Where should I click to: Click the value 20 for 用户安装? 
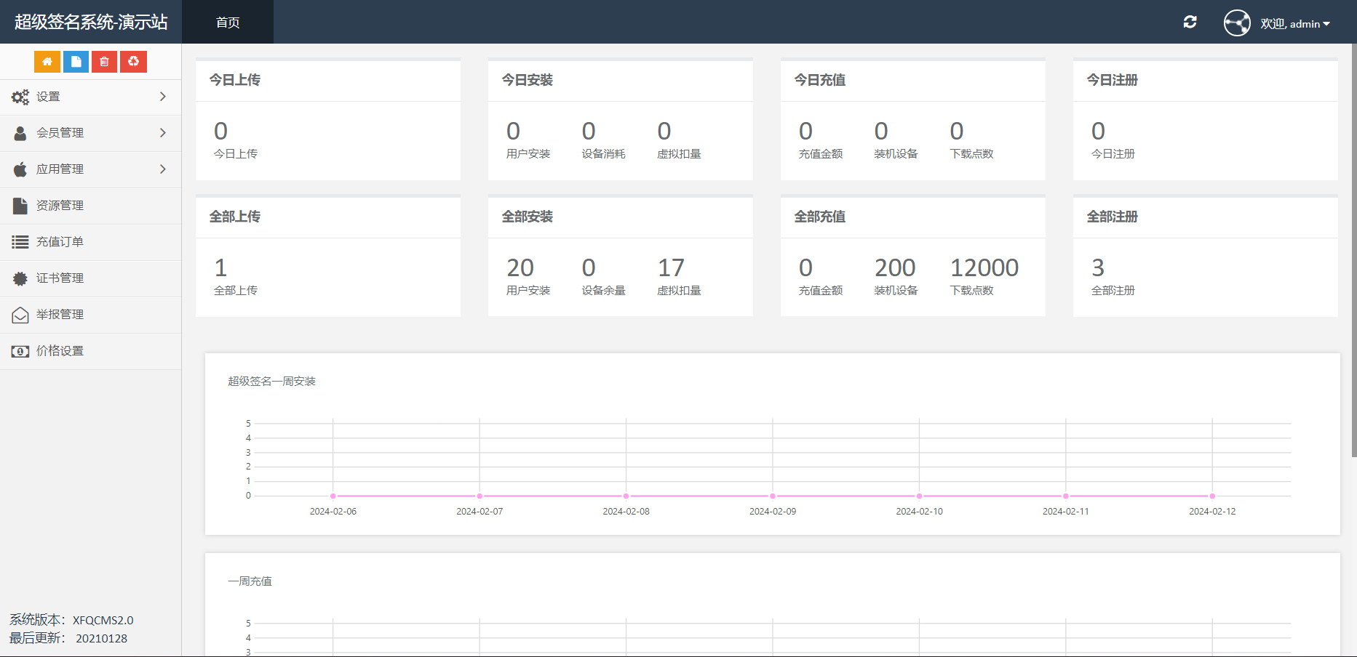pyautogui.click(x=520, y=267)
